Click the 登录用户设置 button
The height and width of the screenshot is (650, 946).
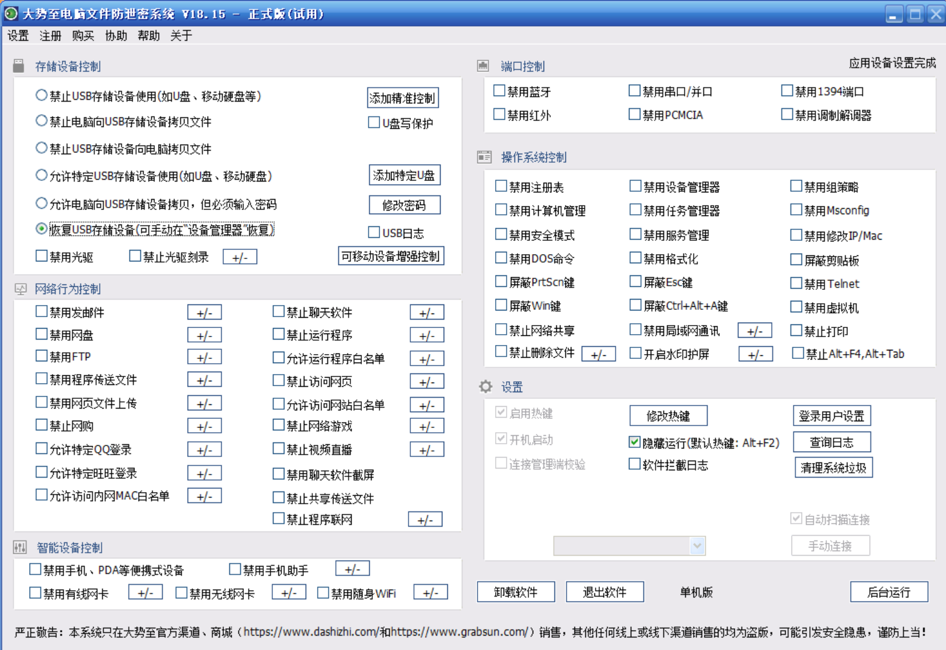click(x=831, y=415)
